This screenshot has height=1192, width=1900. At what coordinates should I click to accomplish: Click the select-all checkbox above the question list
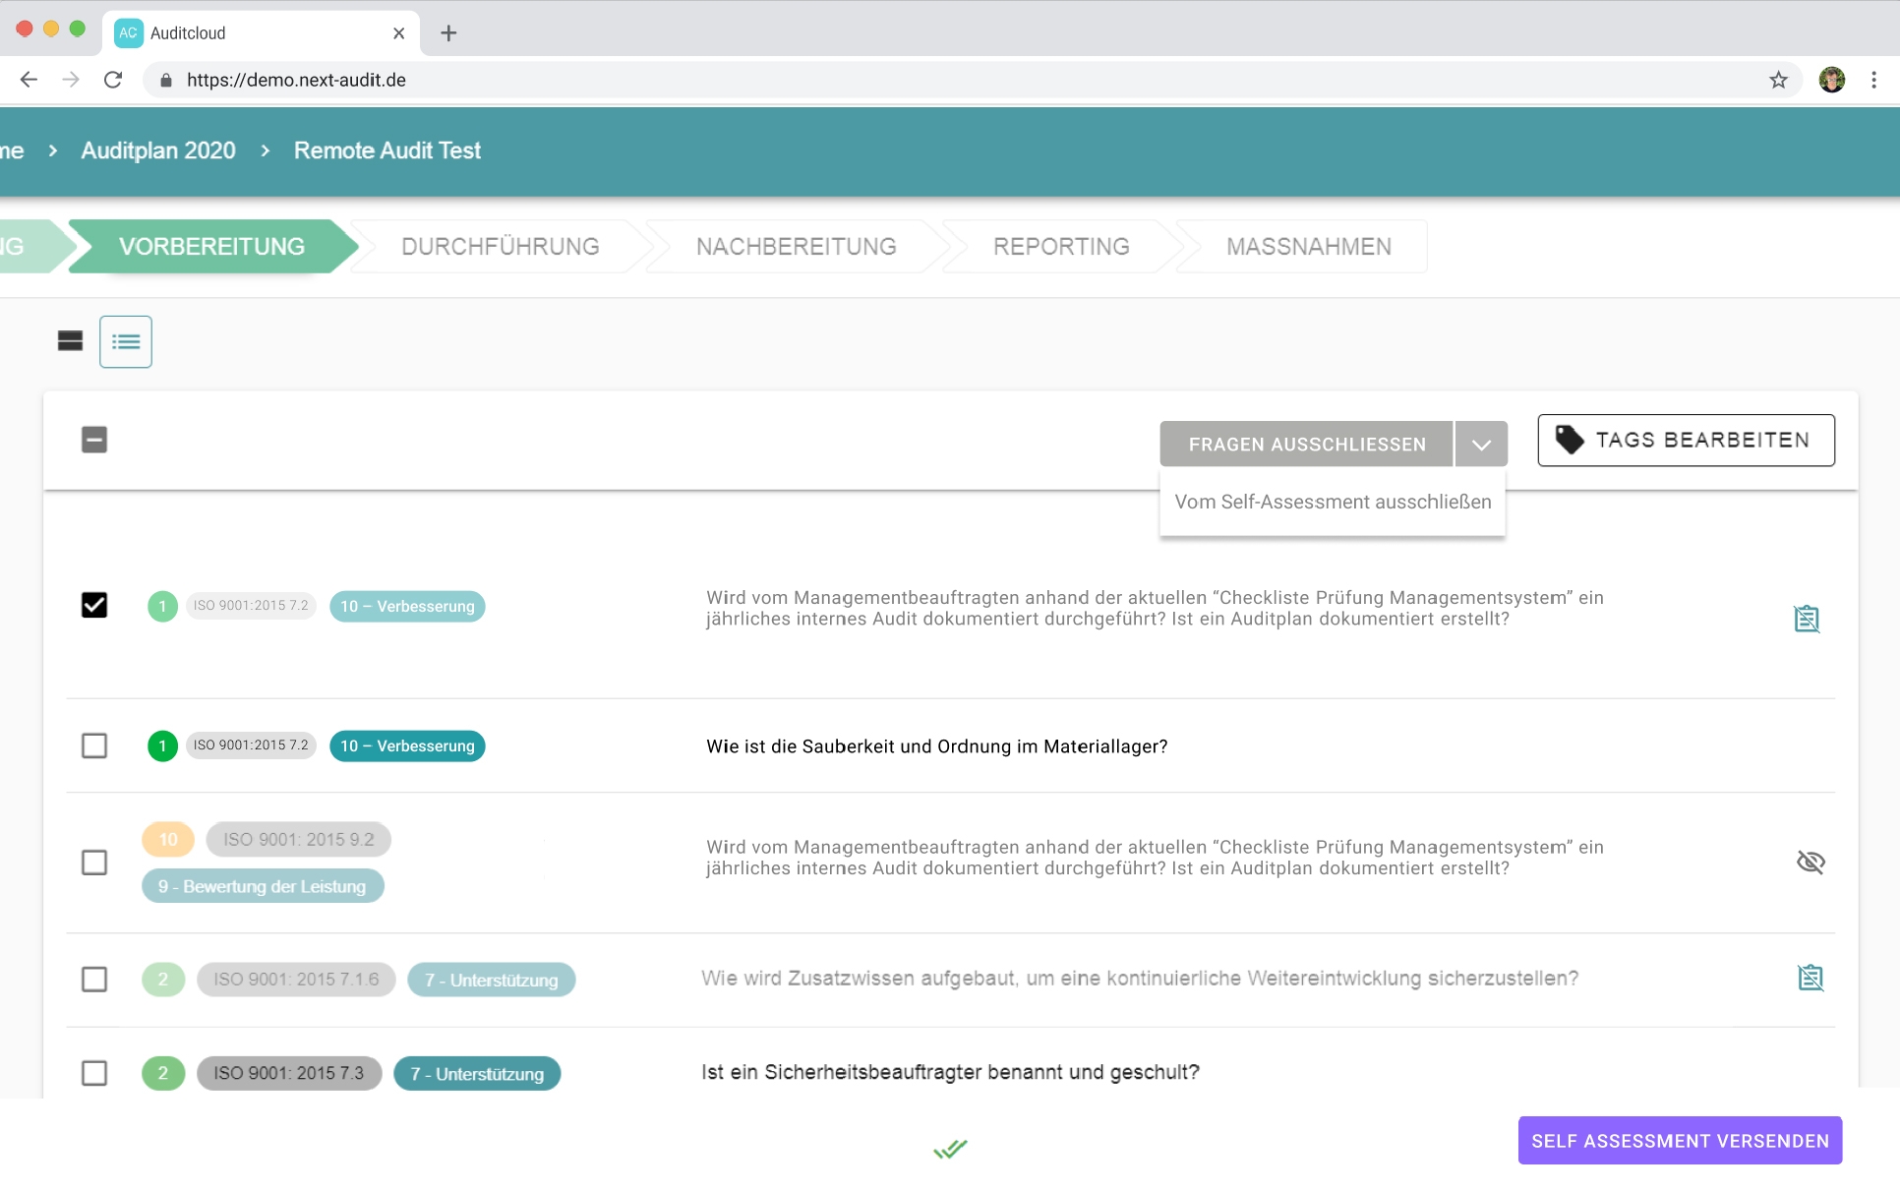point(94,440)
